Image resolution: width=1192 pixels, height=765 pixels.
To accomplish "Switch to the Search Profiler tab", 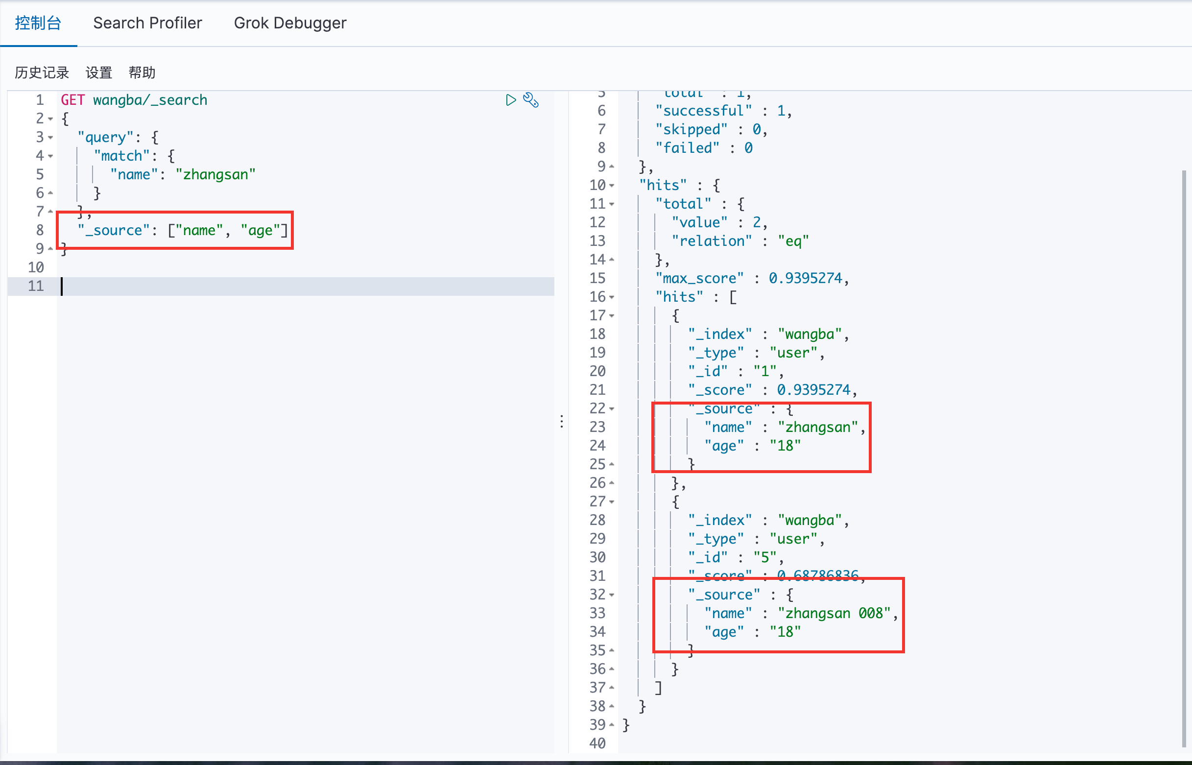I will point(147,23).
